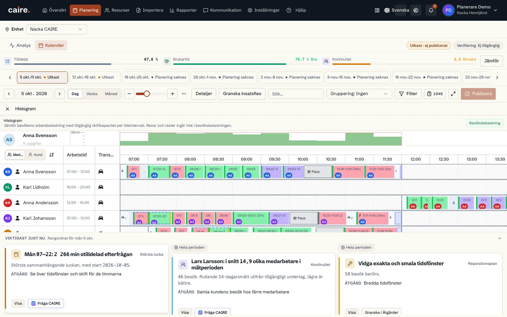Open the Rapporter menu
Screen dimensions: 507x317
click(x=183, y=10)
